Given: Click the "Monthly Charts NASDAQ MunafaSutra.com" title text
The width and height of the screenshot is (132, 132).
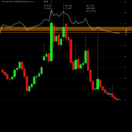Looking at the screenshot, I should [x=18, y=2].
